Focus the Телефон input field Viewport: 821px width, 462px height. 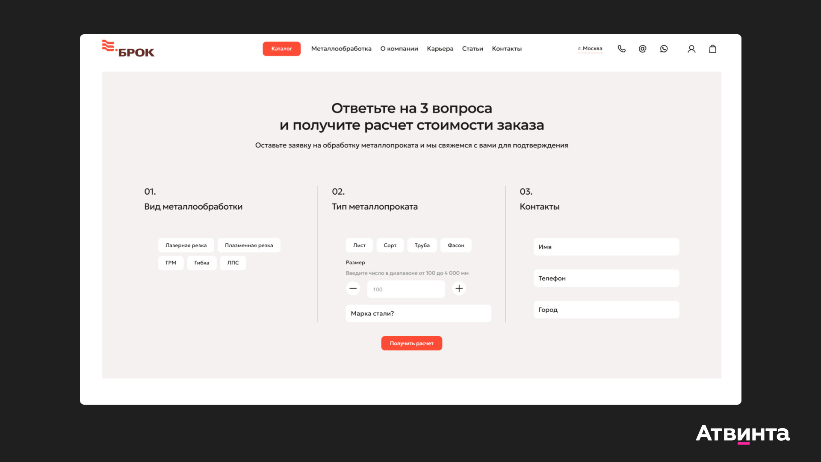coord(606,278)
